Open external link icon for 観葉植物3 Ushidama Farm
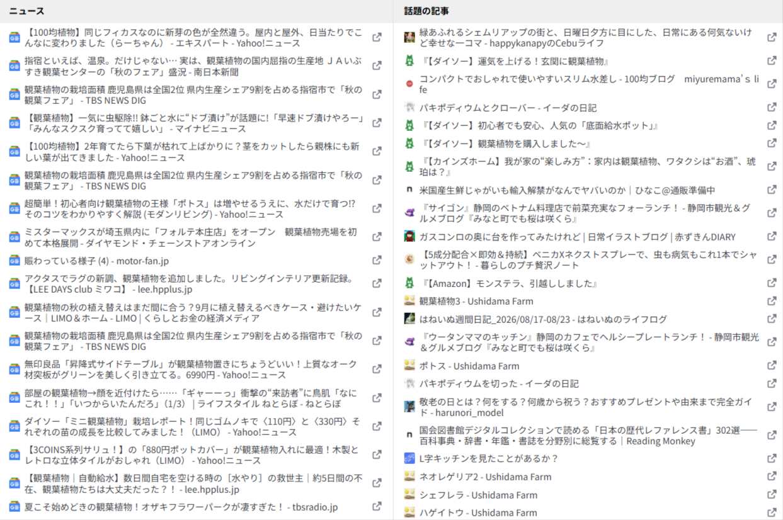 click(x=772, y=301)
